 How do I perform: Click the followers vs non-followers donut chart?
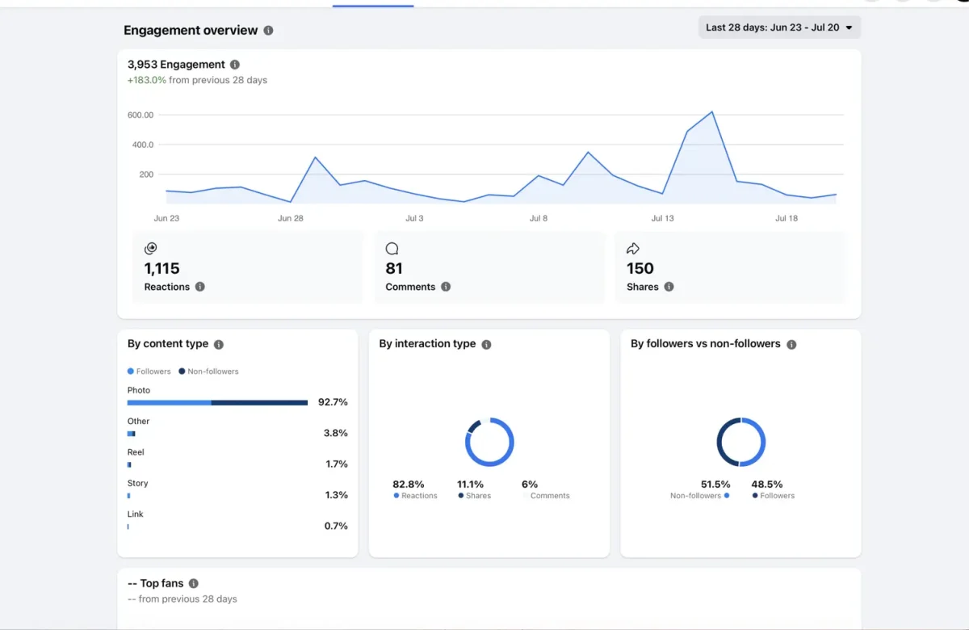tap(741, 442)
